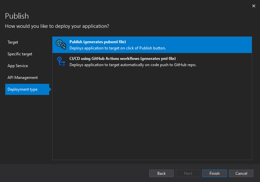
Task: Switch to the App Service step
Action: point(18,66)
